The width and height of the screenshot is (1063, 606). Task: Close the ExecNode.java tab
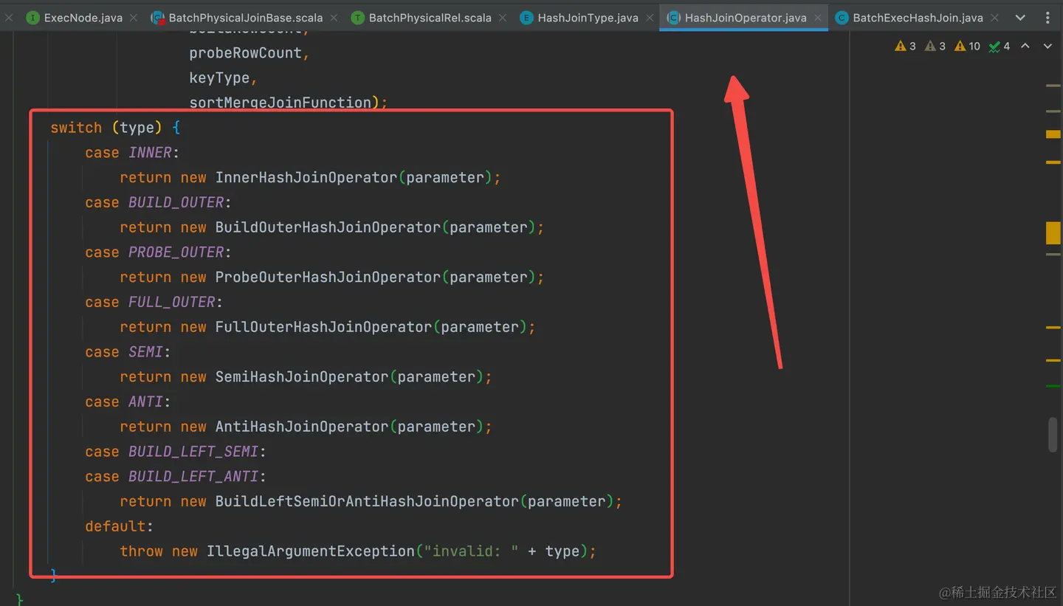[x=134, y=18]
